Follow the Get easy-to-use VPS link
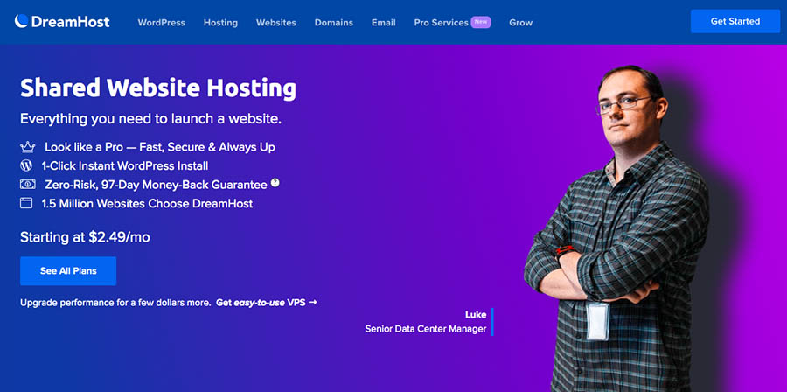 click(x=267, y=303)
